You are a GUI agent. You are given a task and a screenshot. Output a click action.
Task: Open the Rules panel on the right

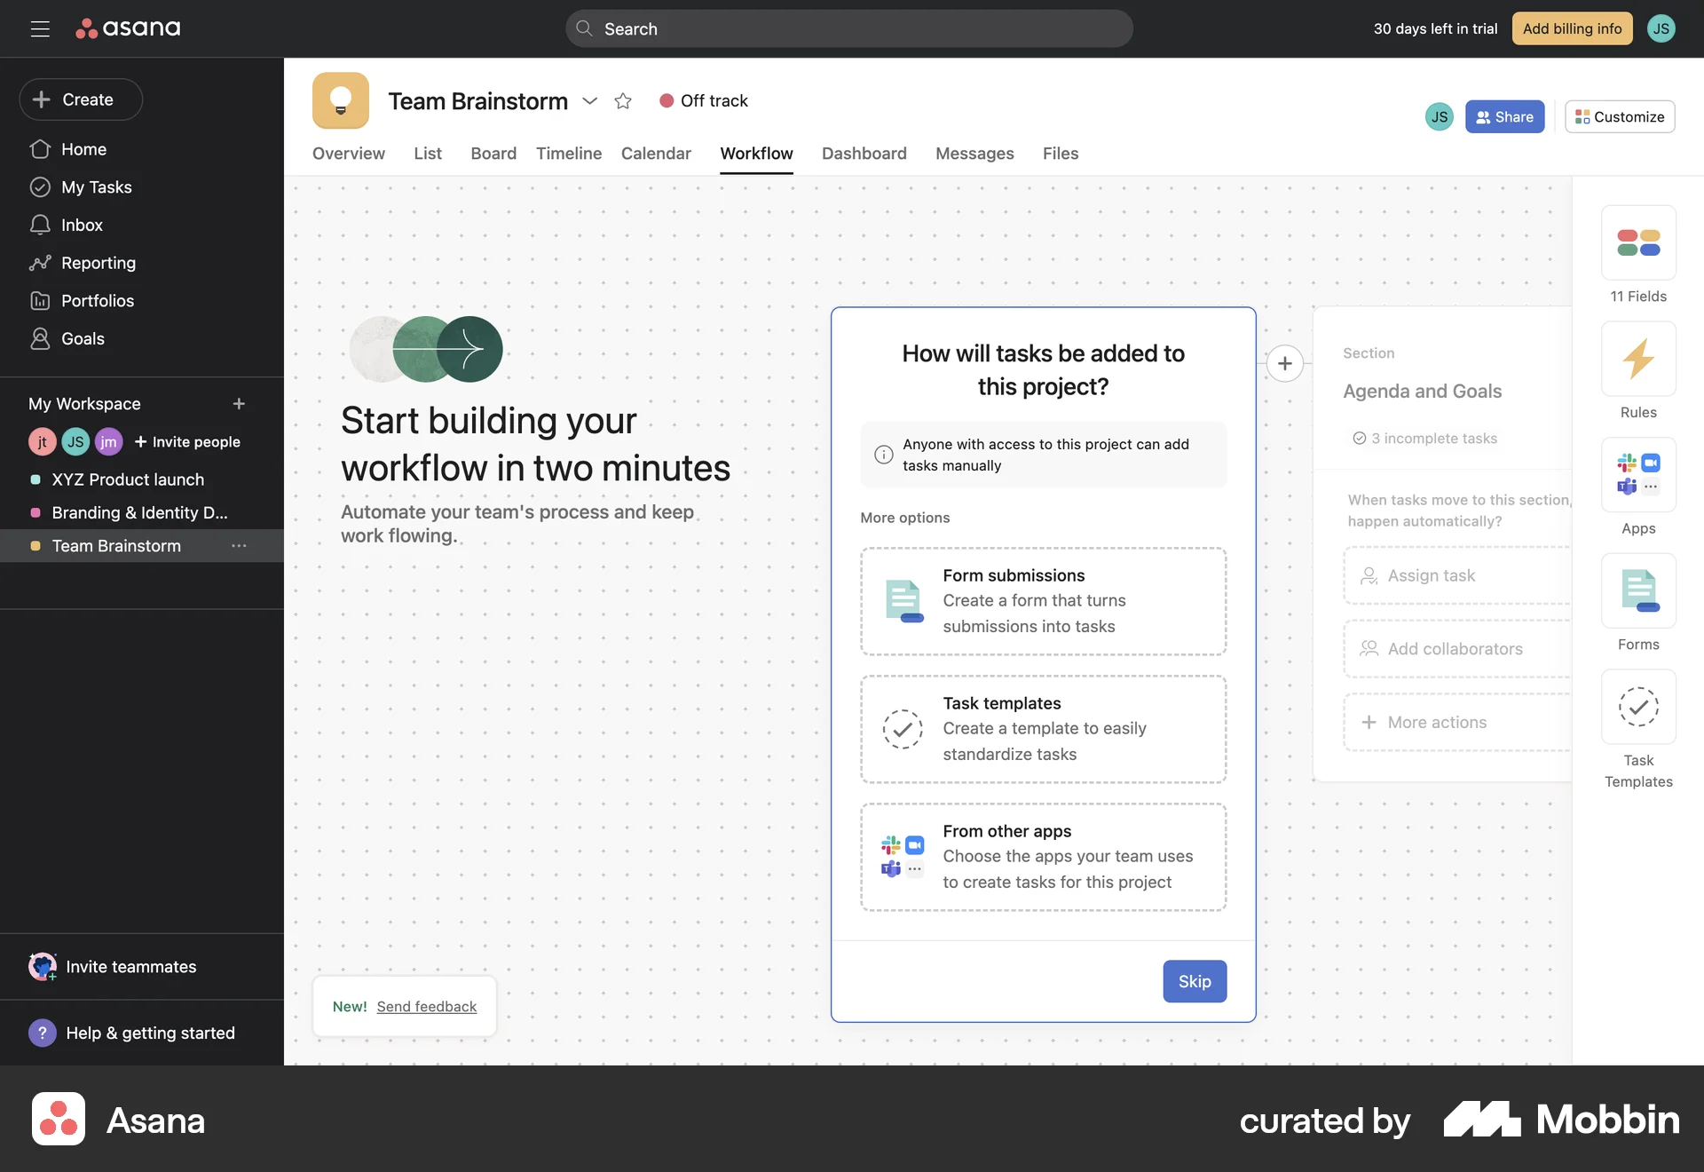(1637, 359)
